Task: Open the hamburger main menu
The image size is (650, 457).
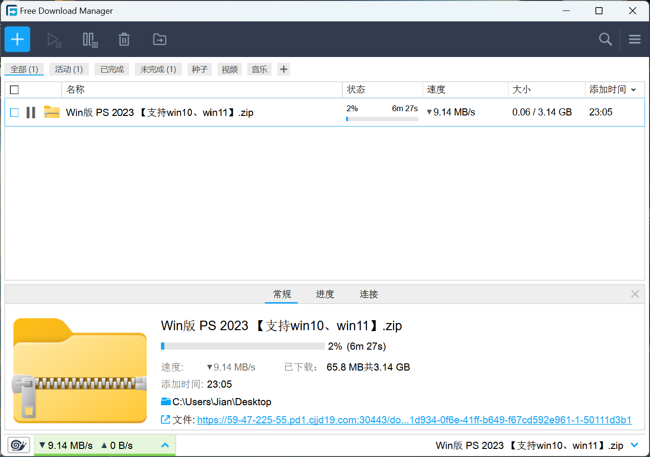Action: tap(634, 39)
